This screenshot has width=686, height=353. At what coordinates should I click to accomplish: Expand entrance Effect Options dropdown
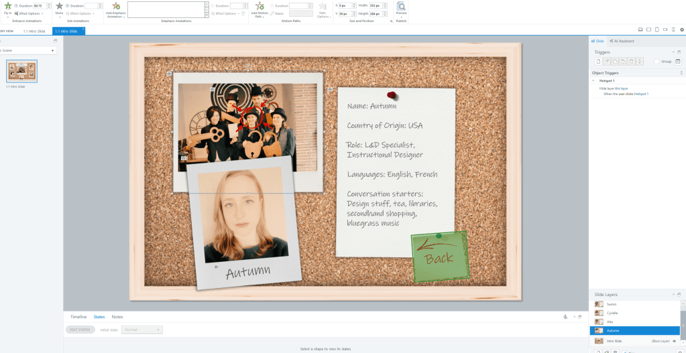(x=30, y=13)
